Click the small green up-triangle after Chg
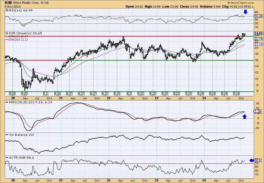The height and width of the screenshot is (183, 264). tap(253, 7)
